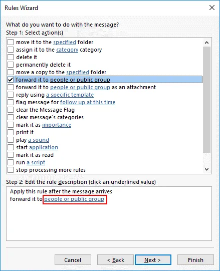Uncheck 'forward it to people or public group'
Image resolution: width=220 pixels, height=271 pixels.
click(11, 80)
